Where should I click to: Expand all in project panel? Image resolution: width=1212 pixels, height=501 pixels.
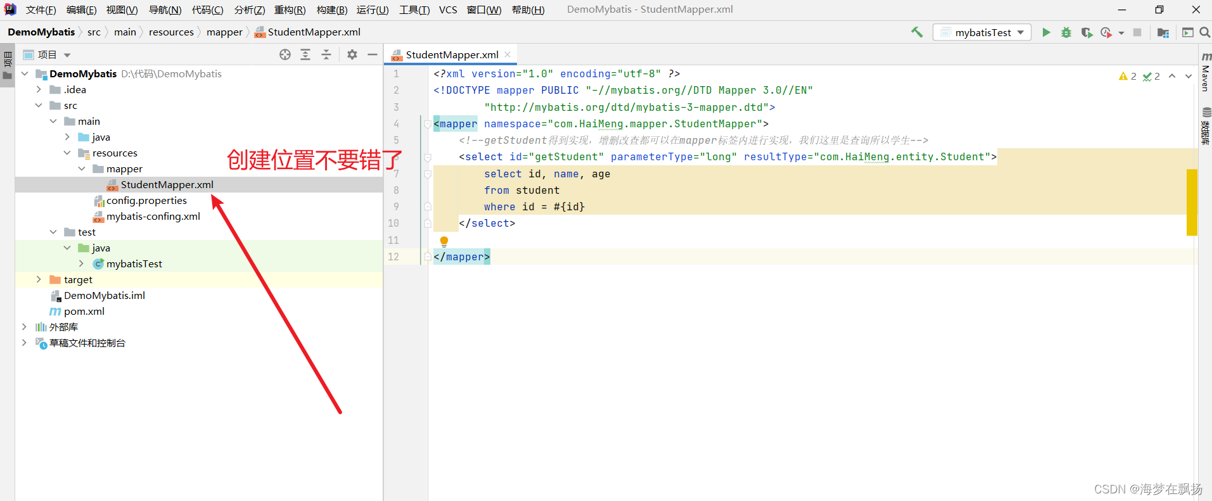pos(305,54)
